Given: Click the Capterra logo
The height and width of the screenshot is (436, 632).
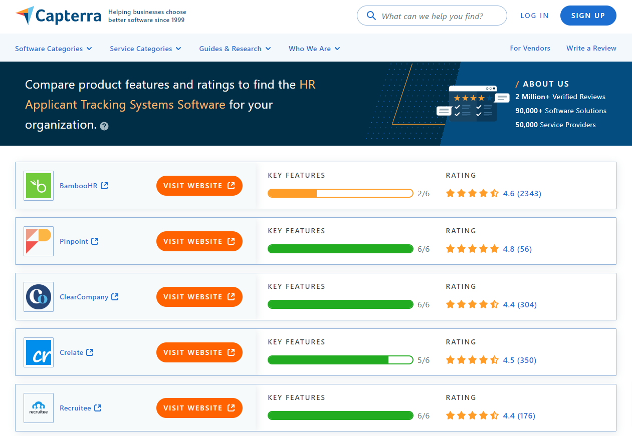Looking at the screenshot, I should [58, 16].
